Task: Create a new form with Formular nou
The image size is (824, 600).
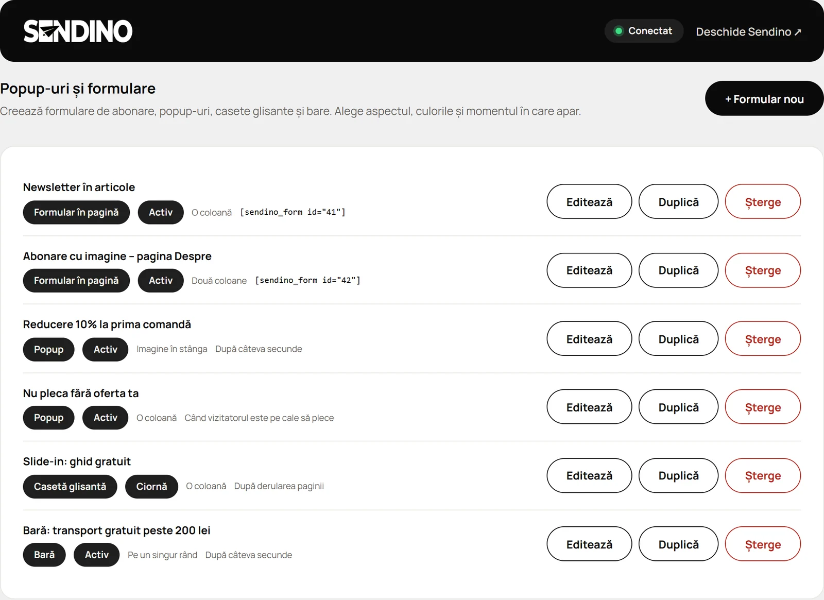Action: point(764,98)
